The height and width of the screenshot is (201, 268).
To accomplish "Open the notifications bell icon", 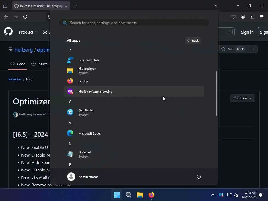I will [x=261, y=195].
